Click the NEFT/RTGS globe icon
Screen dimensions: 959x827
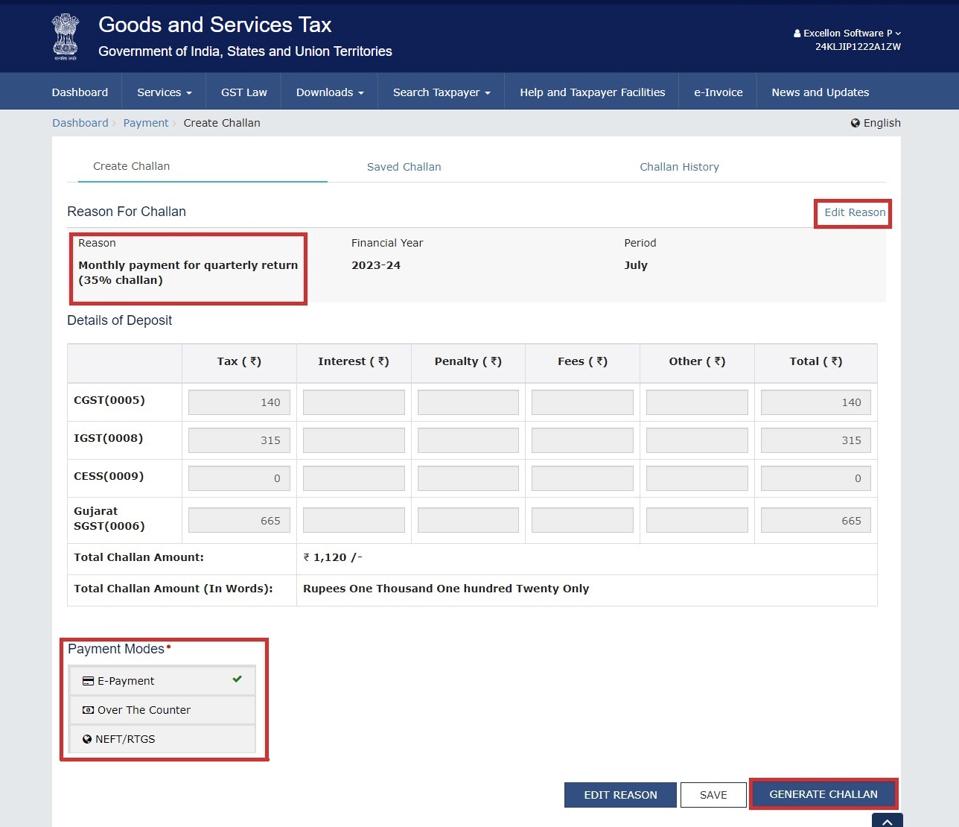pos(87,739)
